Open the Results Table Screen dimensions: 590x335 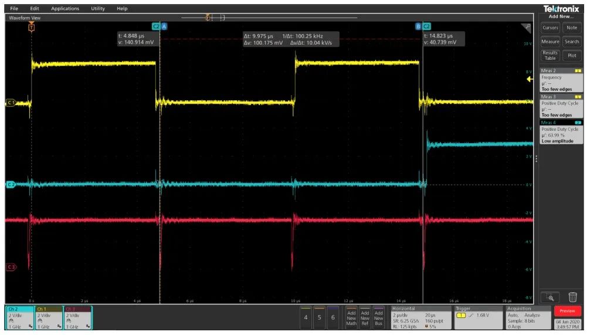click(550, 55)
